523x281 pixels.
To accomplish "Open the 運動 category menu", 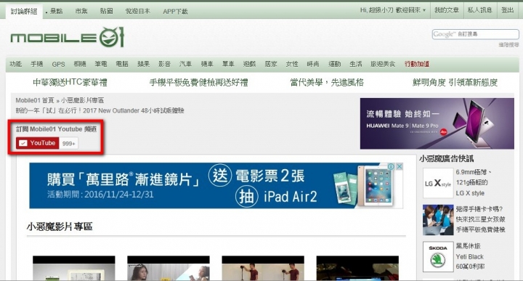I will pyautogui.click(x=335, y=64).
